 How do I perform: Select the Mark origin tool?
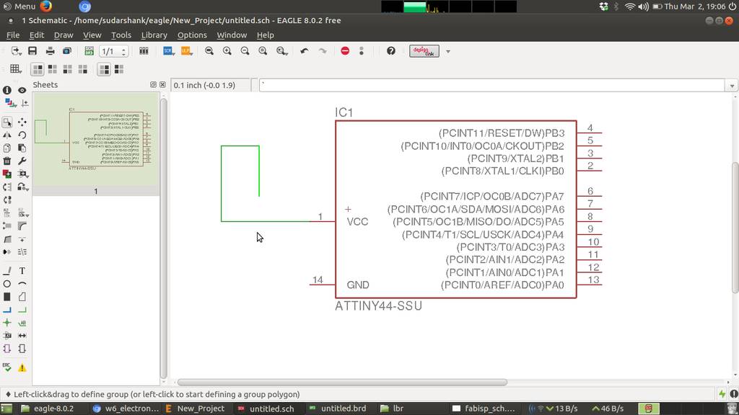25,103
